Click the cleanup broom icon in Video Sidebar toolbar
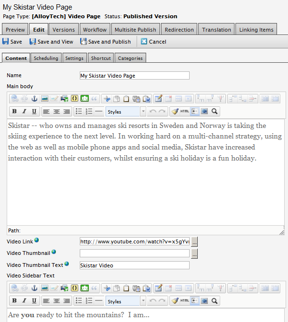The image size is (288, 322). point(175,301)
